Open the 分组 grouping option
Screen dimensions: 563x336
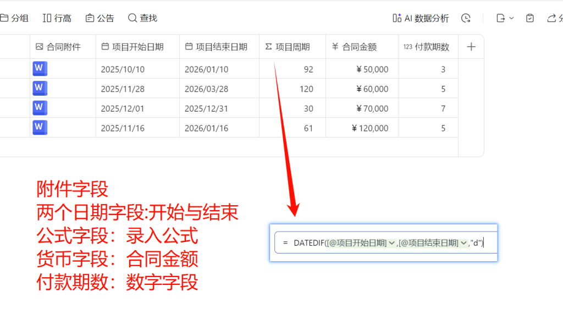pos(14,18)
